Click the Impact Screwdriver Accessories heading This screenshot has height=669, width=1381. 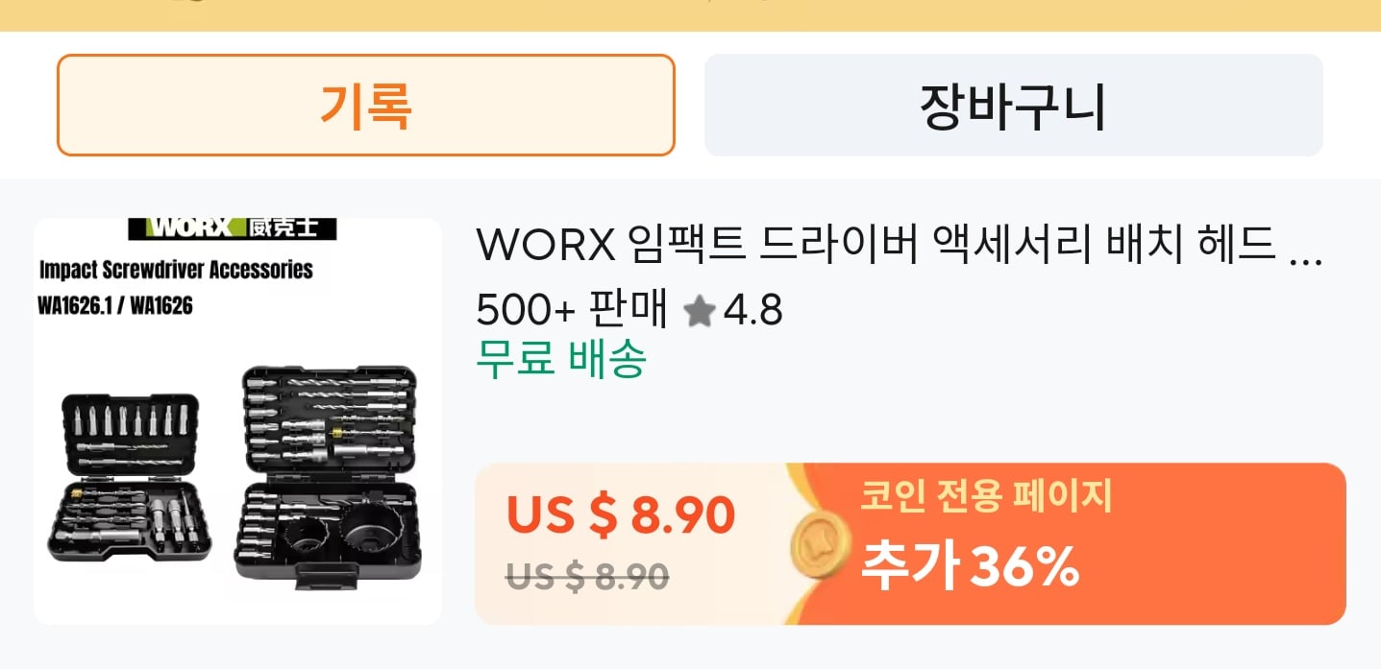click(x=176, y=270)
